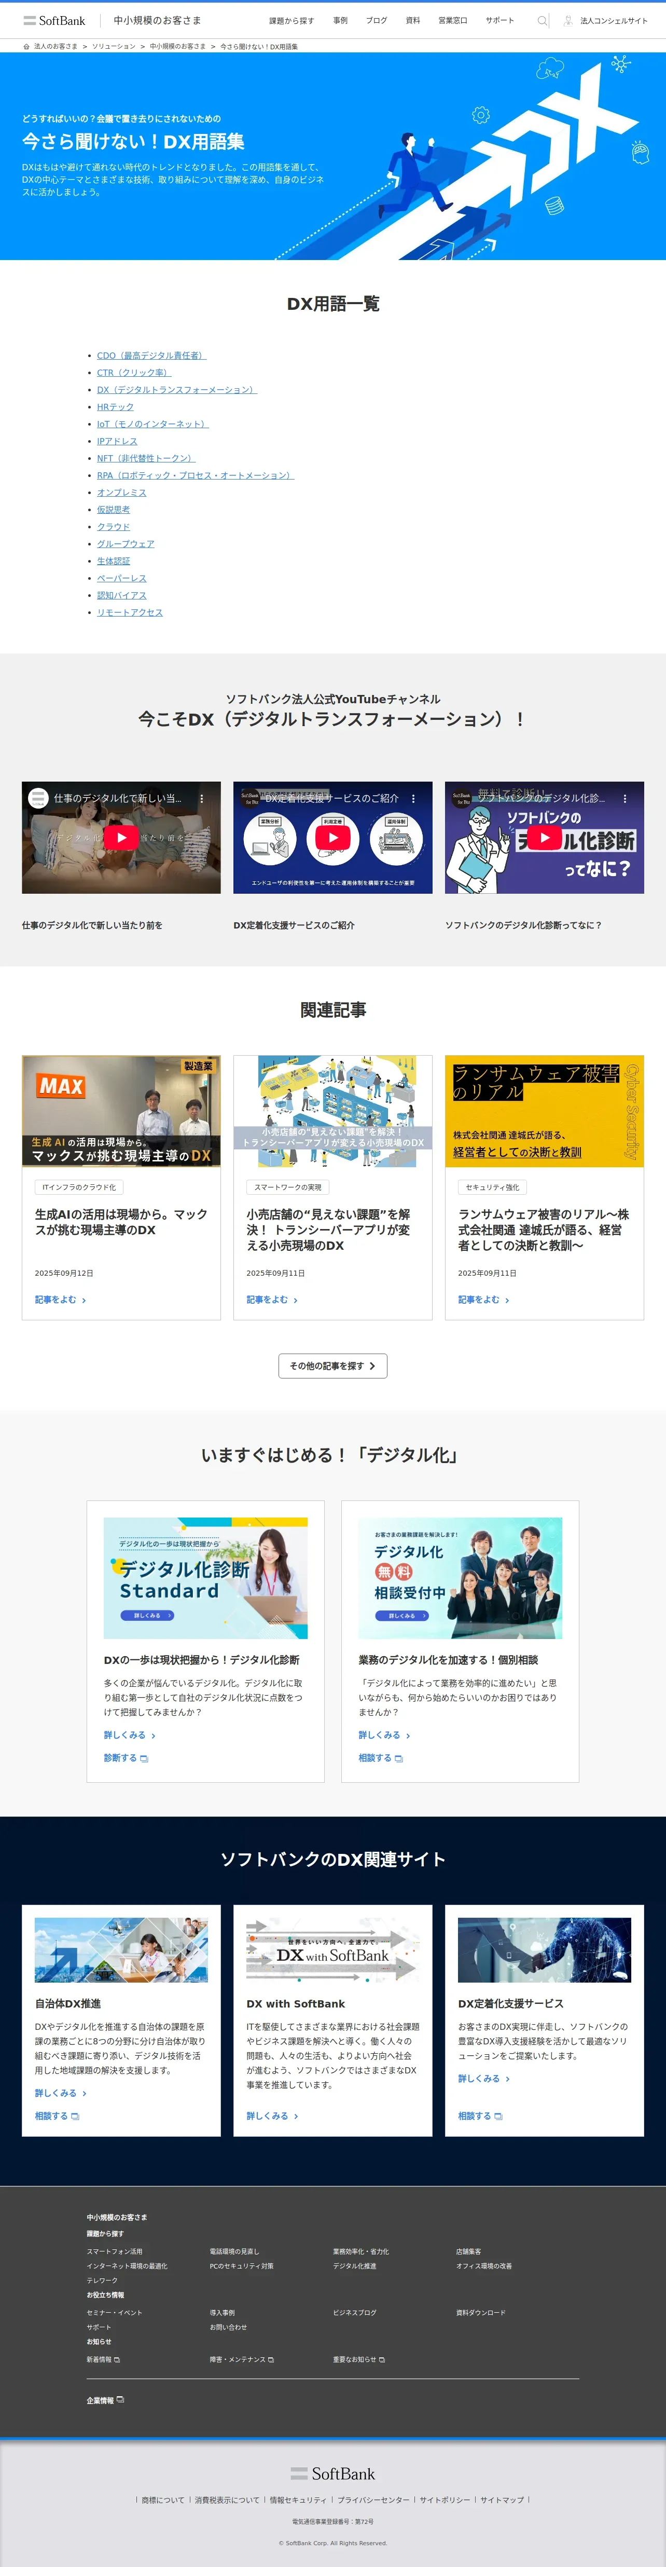Open the IoT（モノのインターネット） term link
The width and height of the screenshot is (666, 2567).
pyautogui.click(x=152, y=424)
